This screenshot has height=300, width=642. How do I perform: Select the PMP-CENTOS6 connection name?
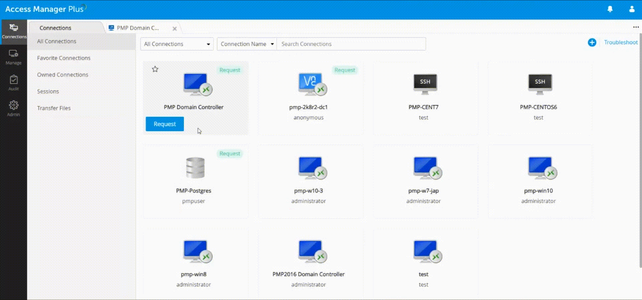[538, 107]
